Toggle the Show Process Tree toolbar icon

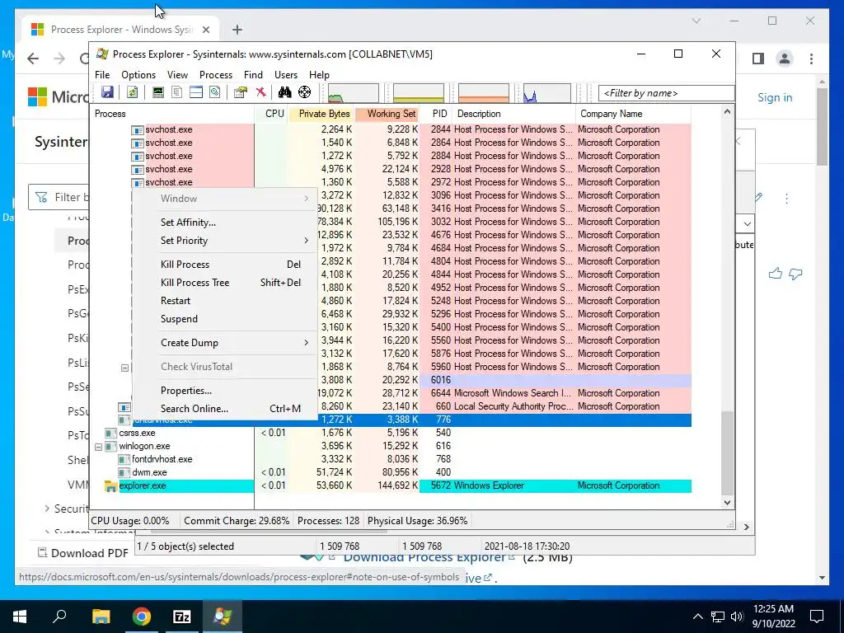(x=176, y=92)
